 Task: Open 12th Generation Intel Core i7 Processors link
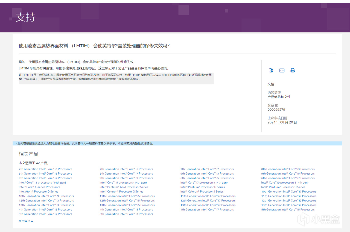[208, 201]
